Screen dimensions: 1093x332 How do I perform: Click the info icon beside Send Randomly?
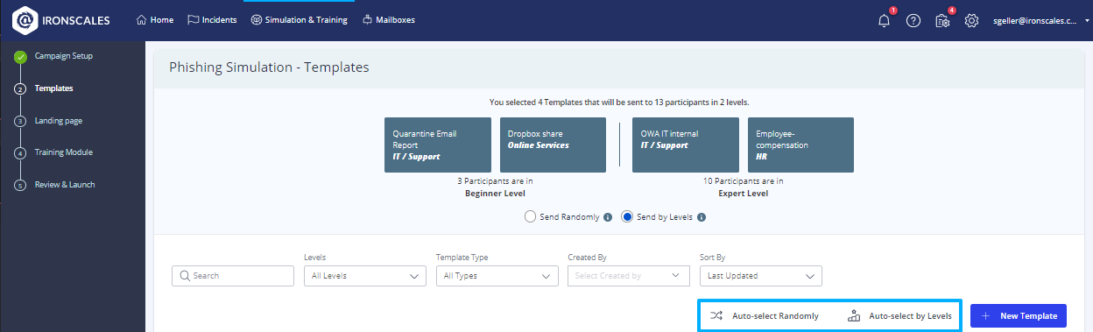608,217
